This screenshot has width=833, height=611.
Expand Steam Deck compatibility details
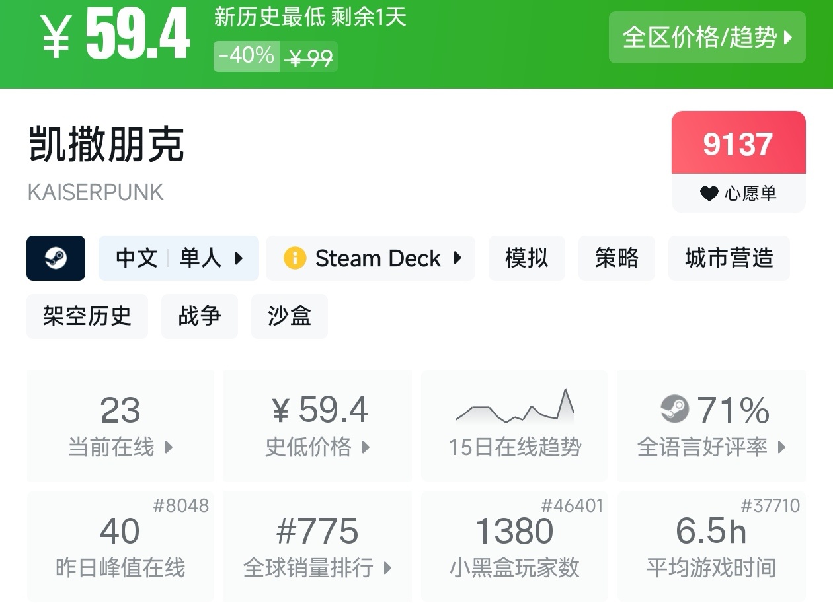pos(370,258)
